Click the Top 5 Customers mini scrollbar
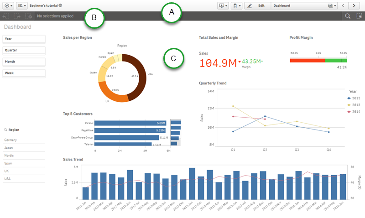This screenshot has width=365, height=218. pyautogui.click(x=176, y=132)
